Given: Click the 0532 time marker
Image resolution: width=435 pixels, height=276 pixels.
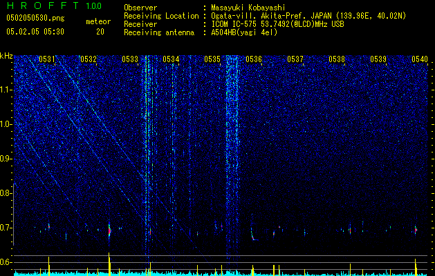Looking at the screenshot, I should tap(89, 59).
